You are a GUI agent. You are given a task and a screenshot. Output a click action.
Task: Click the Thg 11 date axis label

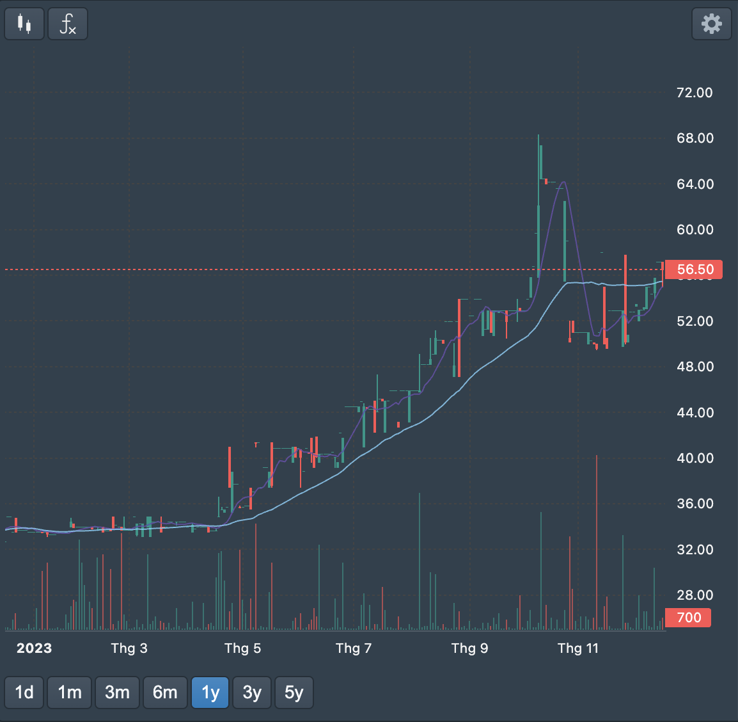577,648
